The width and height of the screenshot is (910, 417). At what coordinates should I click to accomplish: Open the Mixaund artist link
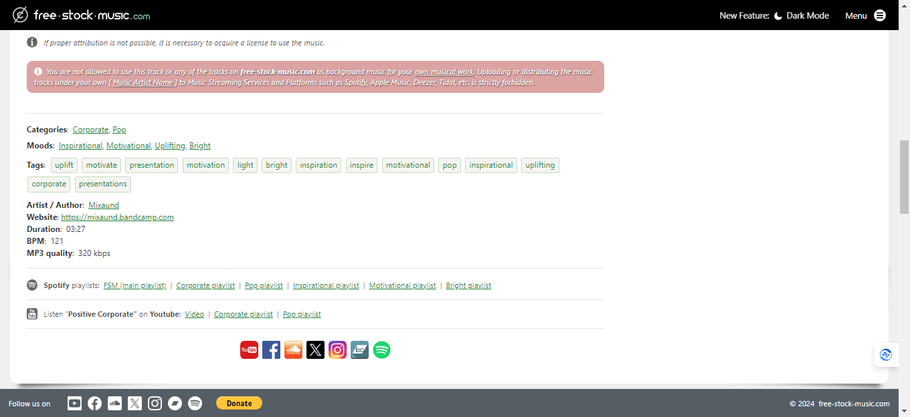coord(104,205)
